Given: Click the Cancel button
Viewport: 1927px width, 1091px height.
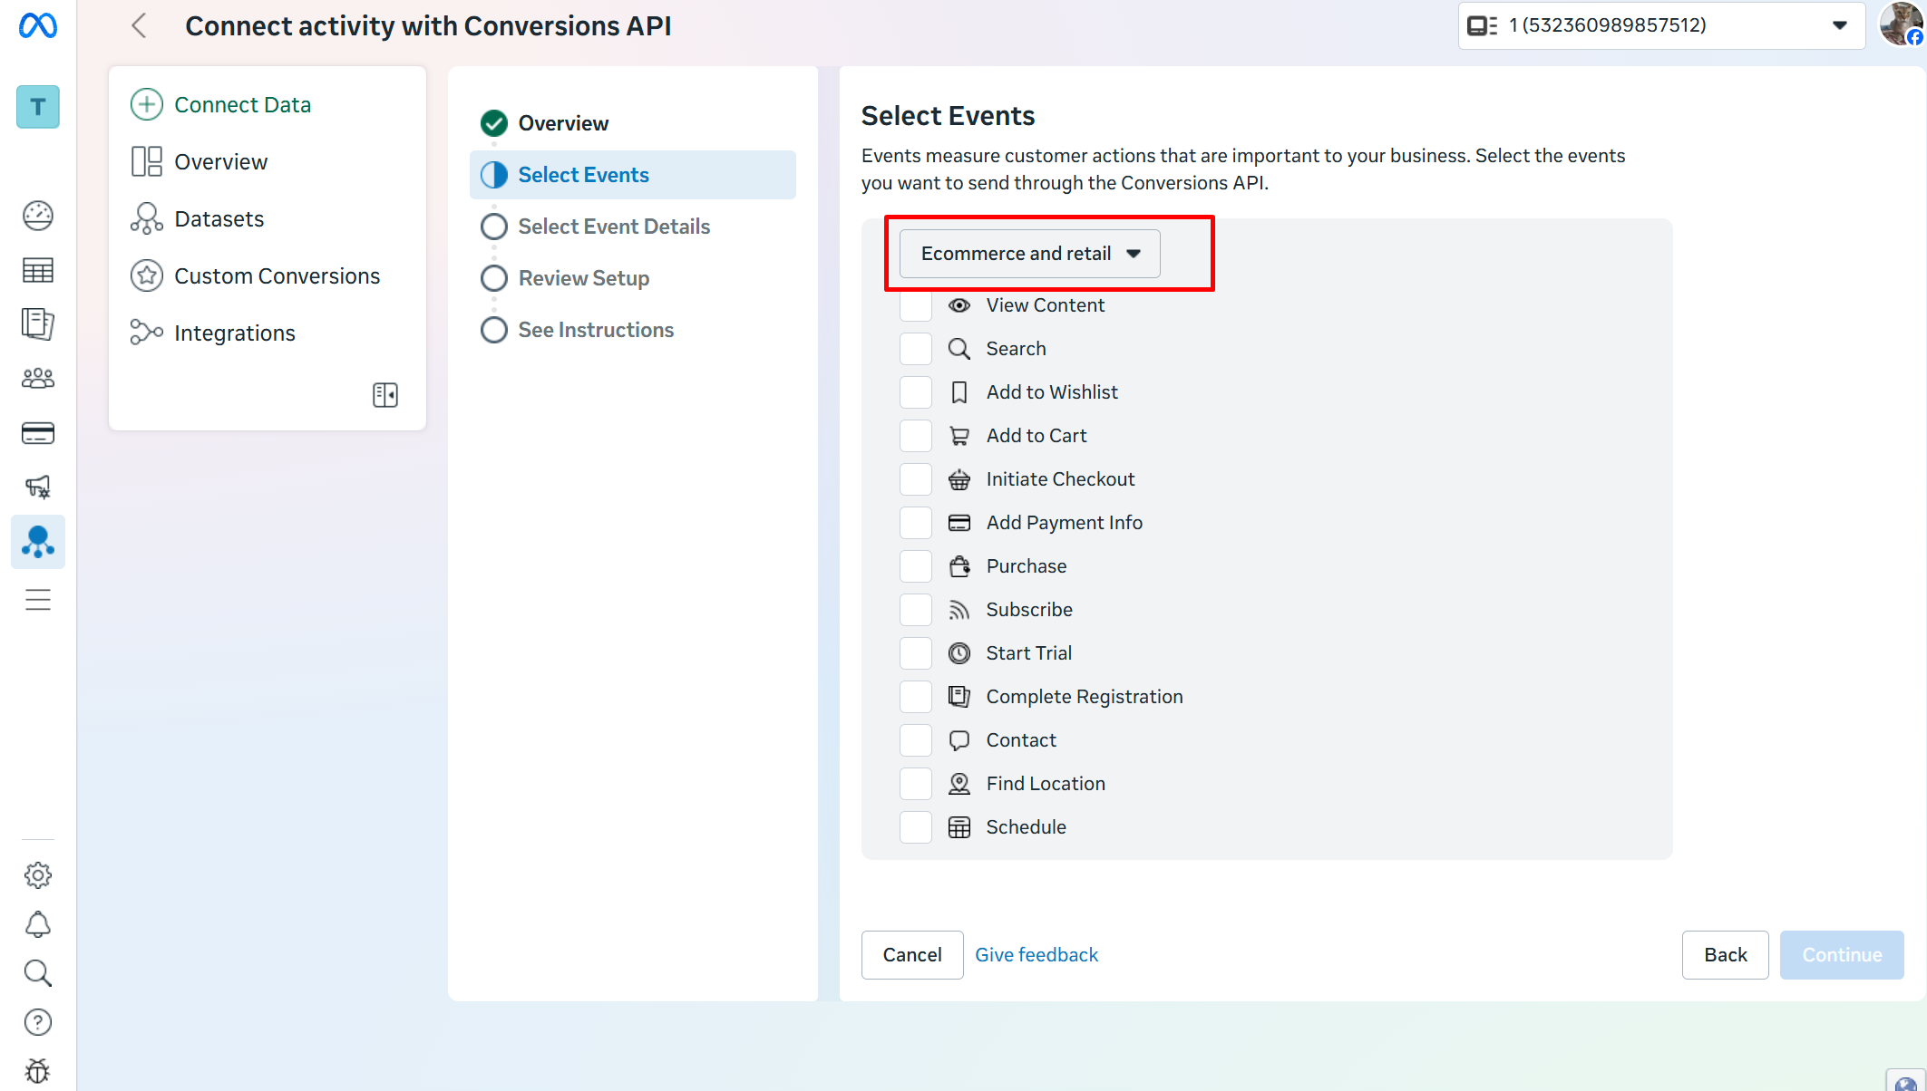Looking at the screenshot, I should coord(911,955).
